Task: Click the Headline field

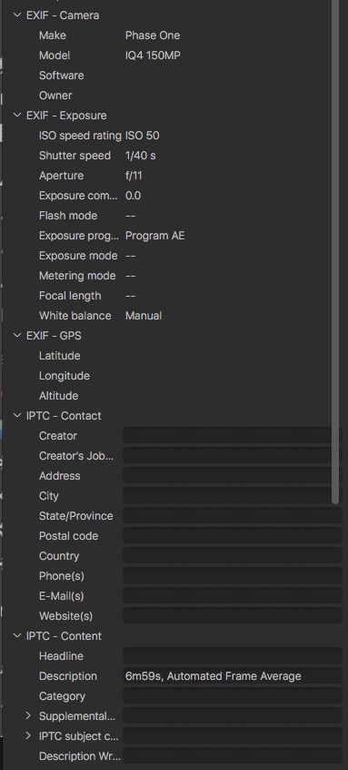Action: pyautogui.click(x=233, y=656)
